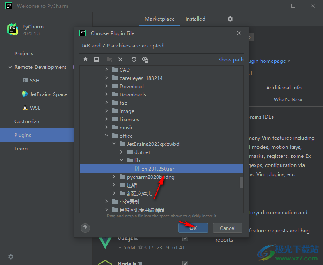Image resolution: width=323 pixels, height=265 pixels.
Task: Open Learn in the sidebar
Action: (21, 149)
